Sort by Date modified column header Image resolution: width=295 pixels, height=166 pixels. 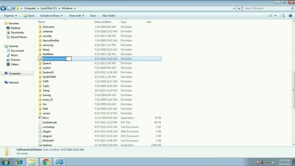pyautogui.click(x=103, y=22)
